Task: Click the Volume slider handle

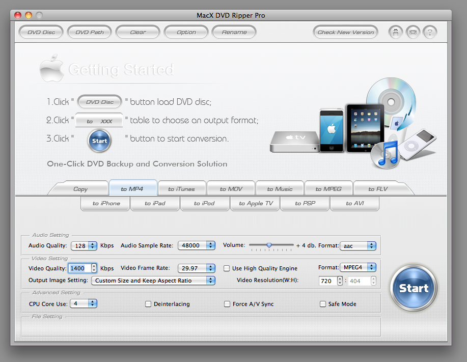Action: click(x=269, y=245)
